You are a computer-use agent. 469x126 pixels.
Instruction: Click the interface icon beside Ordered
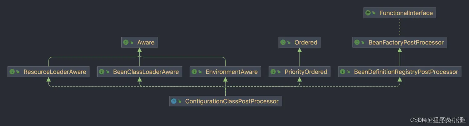[x=283, y=42]
